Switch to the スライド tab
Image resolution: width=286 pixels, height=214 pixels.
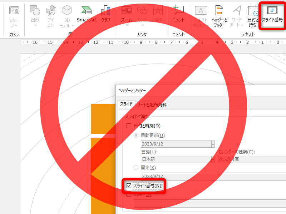point(126,104)
